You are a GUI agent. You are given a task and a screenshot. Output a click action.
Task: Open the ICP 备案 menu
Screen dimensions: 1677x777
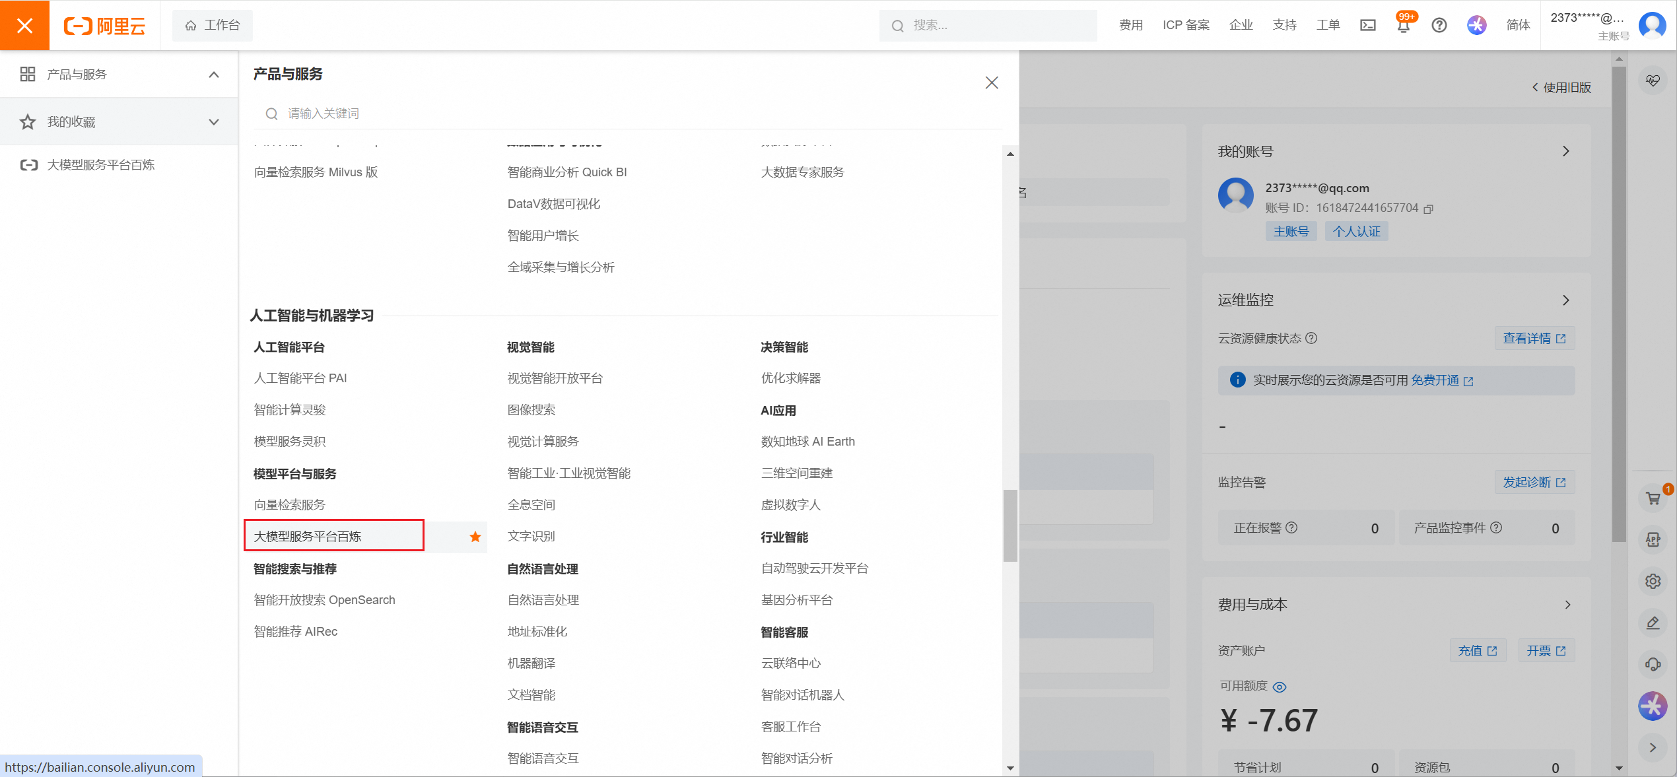[x=1186, y=25]
